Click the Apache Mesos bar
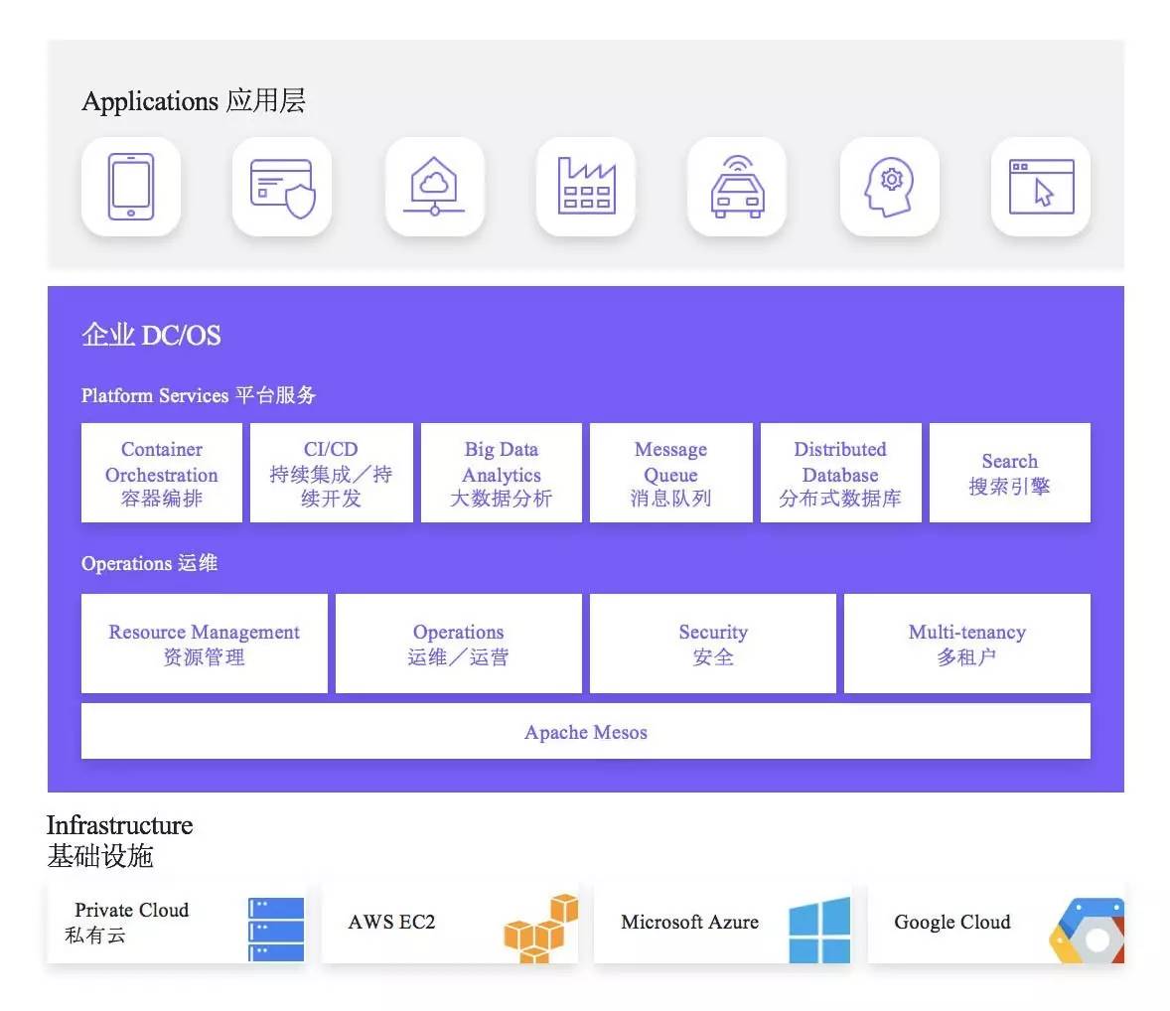The image size is (1170, 1011). 585,732
